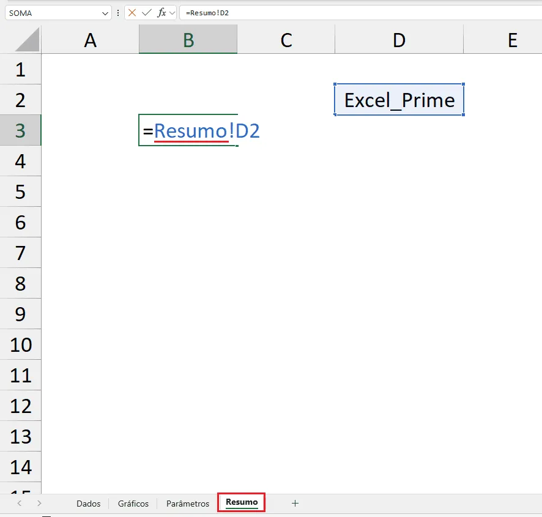The width and height of the screenshot is (542, 517).
Task: Confirm the formula with the checkmark icon
Action: 147,13
